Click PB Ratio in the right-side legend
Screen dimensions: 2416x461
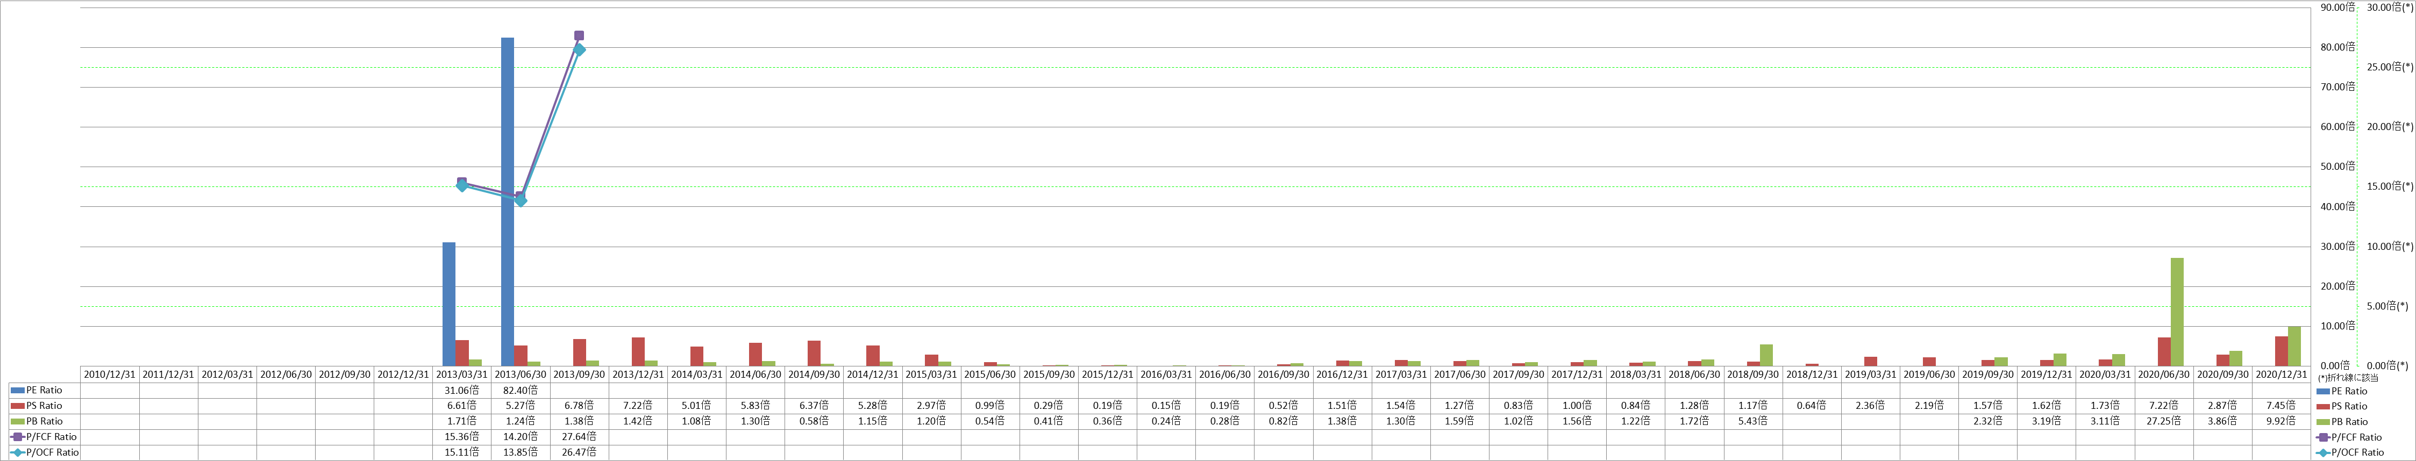(x=2341, y=422)
